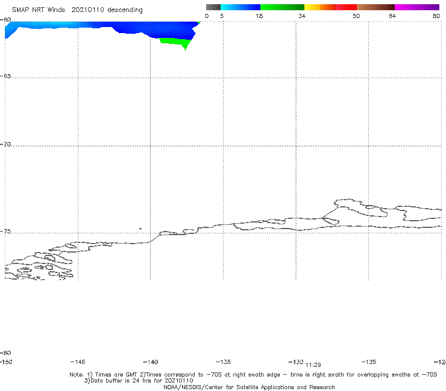446x391 pixels.
Task: Click the green 18-34 color bar segment
Action: pos(282,7)
